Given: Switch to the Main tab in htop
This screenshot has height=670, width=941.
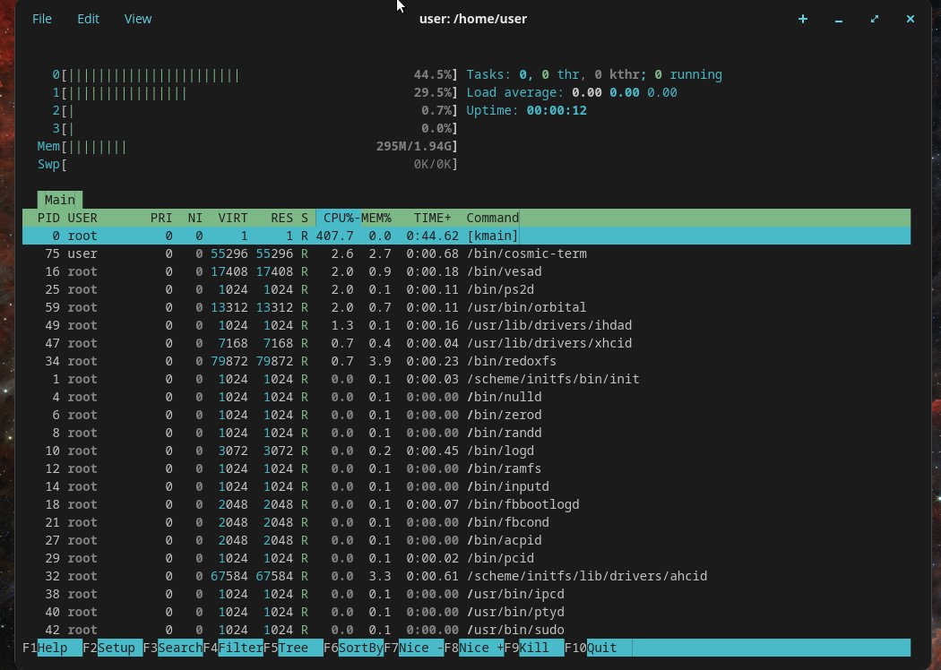Looking at the screenshot, I should pyautogui.click(x=60, y=200).
